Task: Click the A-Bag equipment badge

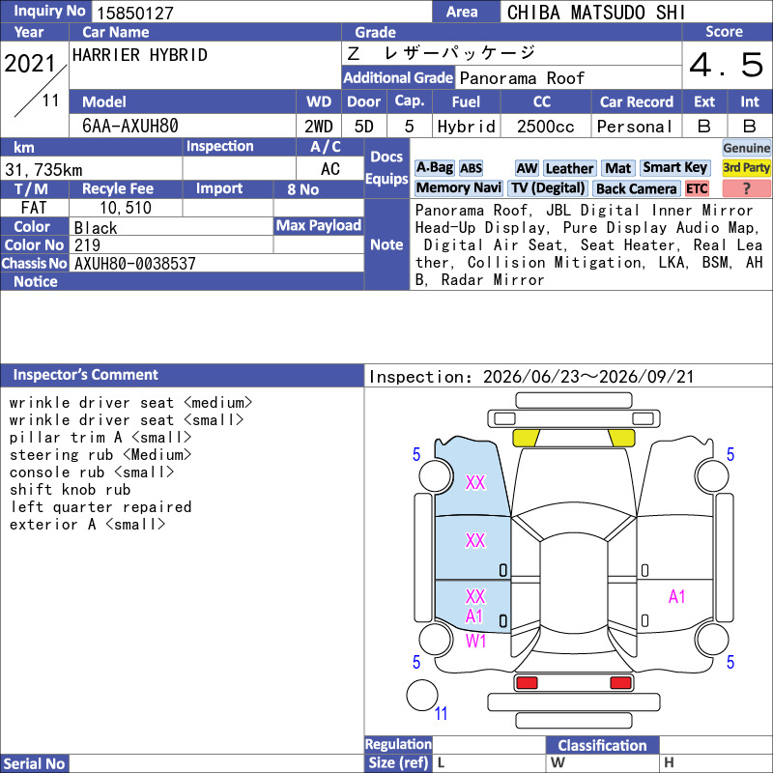Action: coord(434,168)
